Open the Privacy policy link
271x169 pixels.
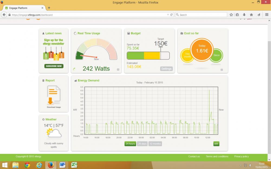[241, 156]
